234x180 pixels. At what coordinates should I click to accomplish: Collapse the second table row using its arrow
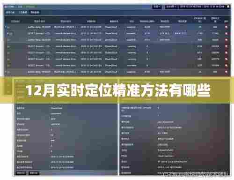[x=8, y=33]
